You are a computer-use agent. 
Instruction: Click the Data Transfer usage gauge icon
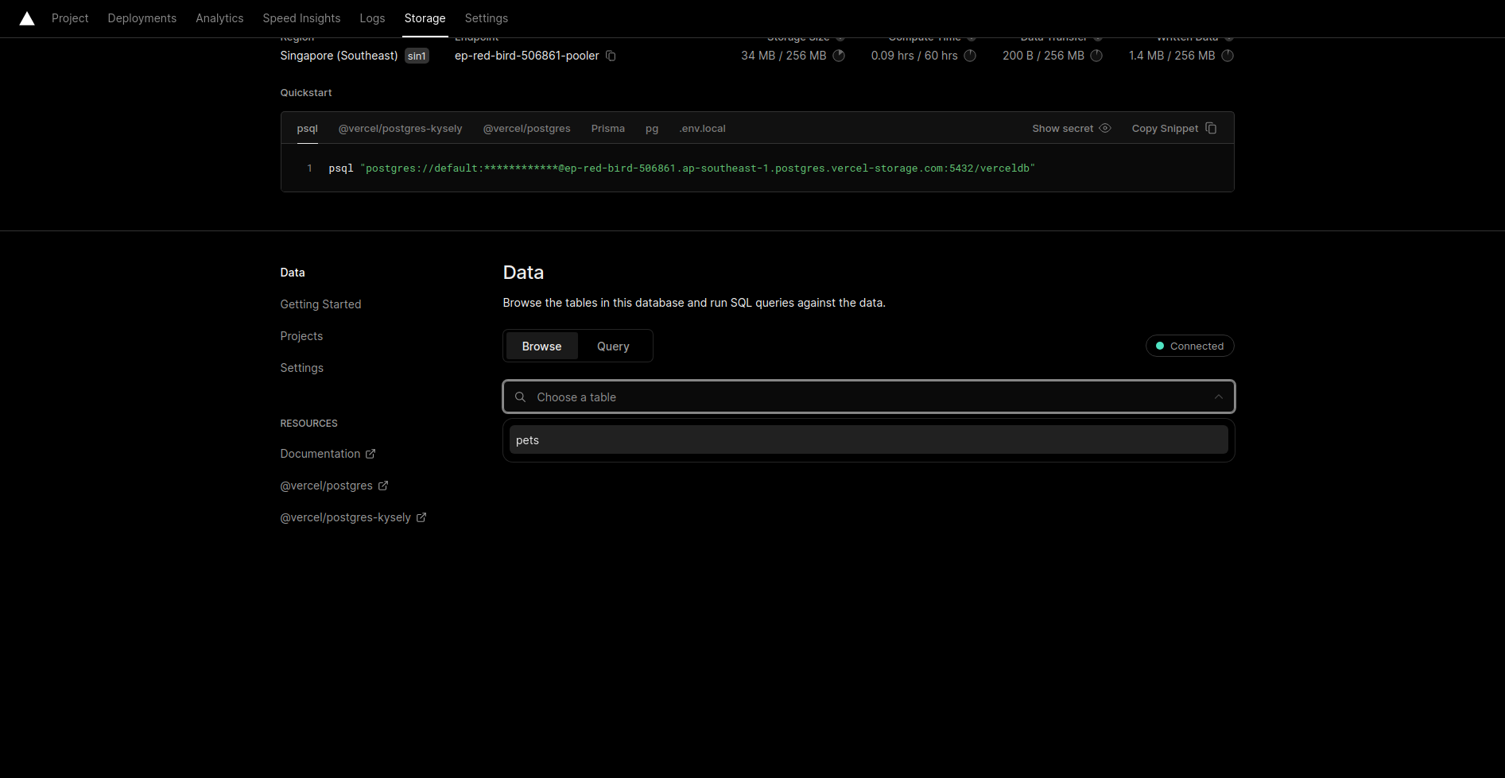pos(1096,56)
